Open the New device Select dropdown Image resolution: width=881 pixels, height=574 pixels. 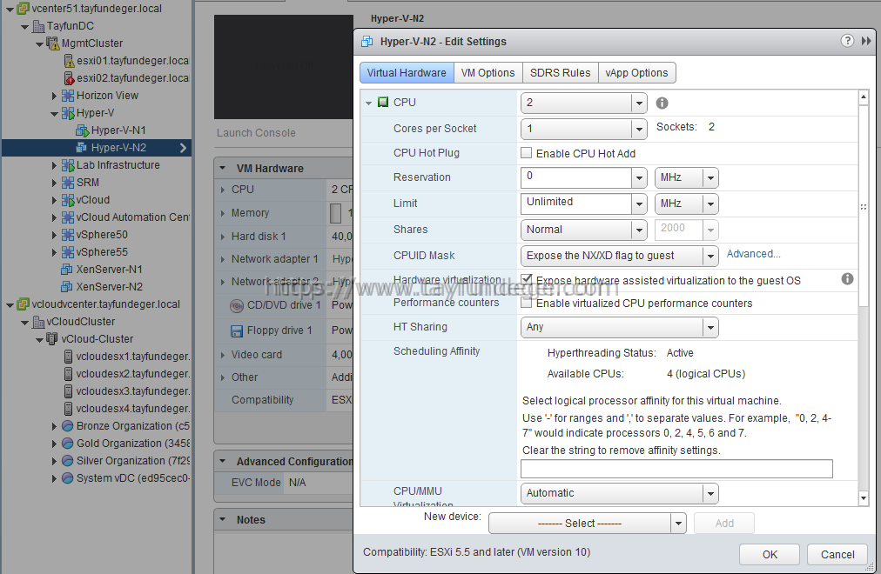coord(679,524)
